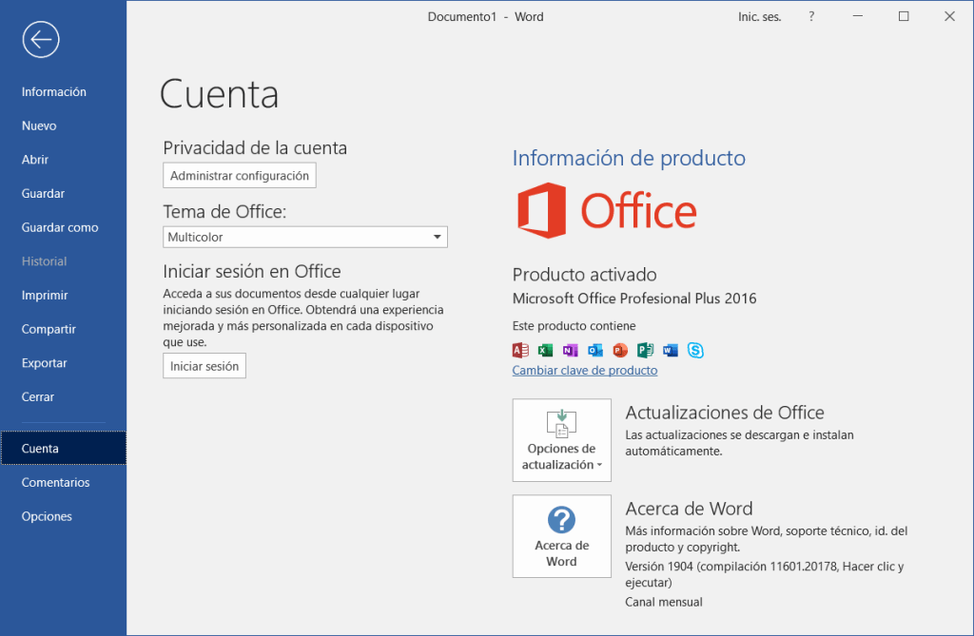This screenshot has height=636, width=974.
Task: Open the Cambiar clave de producto link
Action: [584, 370]
